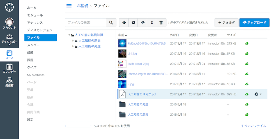275x139 pixels.
Task: Toggle published status of 人工知能の歴史 folder row
Action: (247, 115)
